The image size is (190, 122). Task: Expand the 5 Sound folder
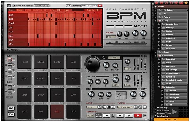tap(155, 52)
